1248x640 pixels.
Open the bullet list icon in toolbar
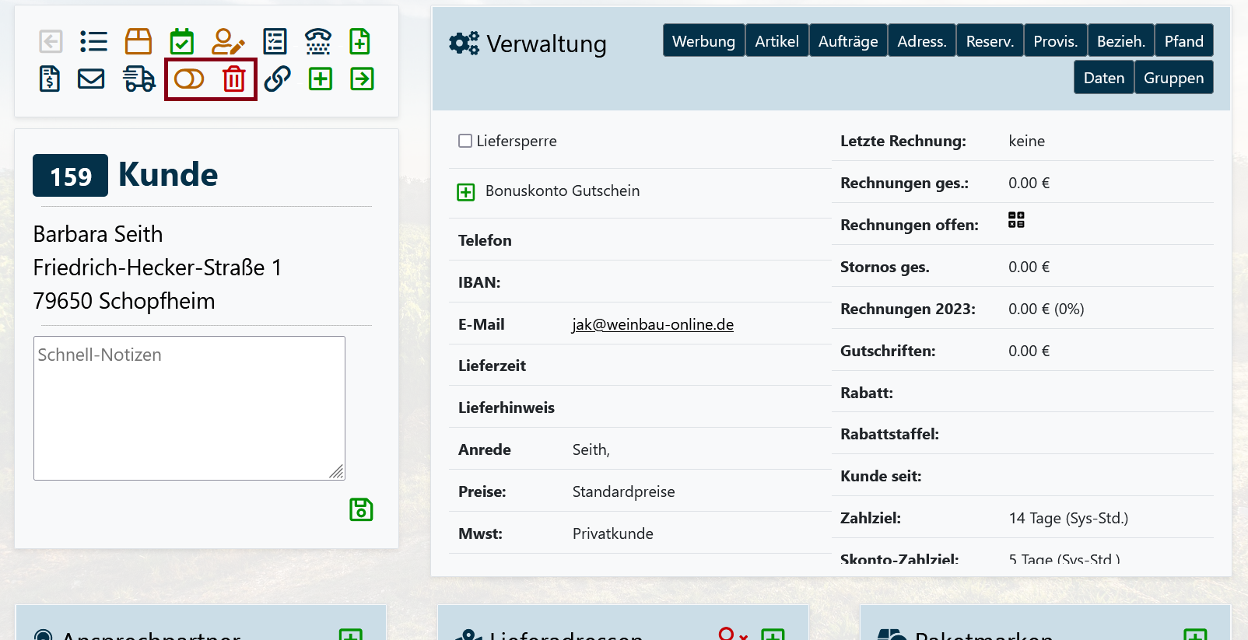tap(93, 41)
